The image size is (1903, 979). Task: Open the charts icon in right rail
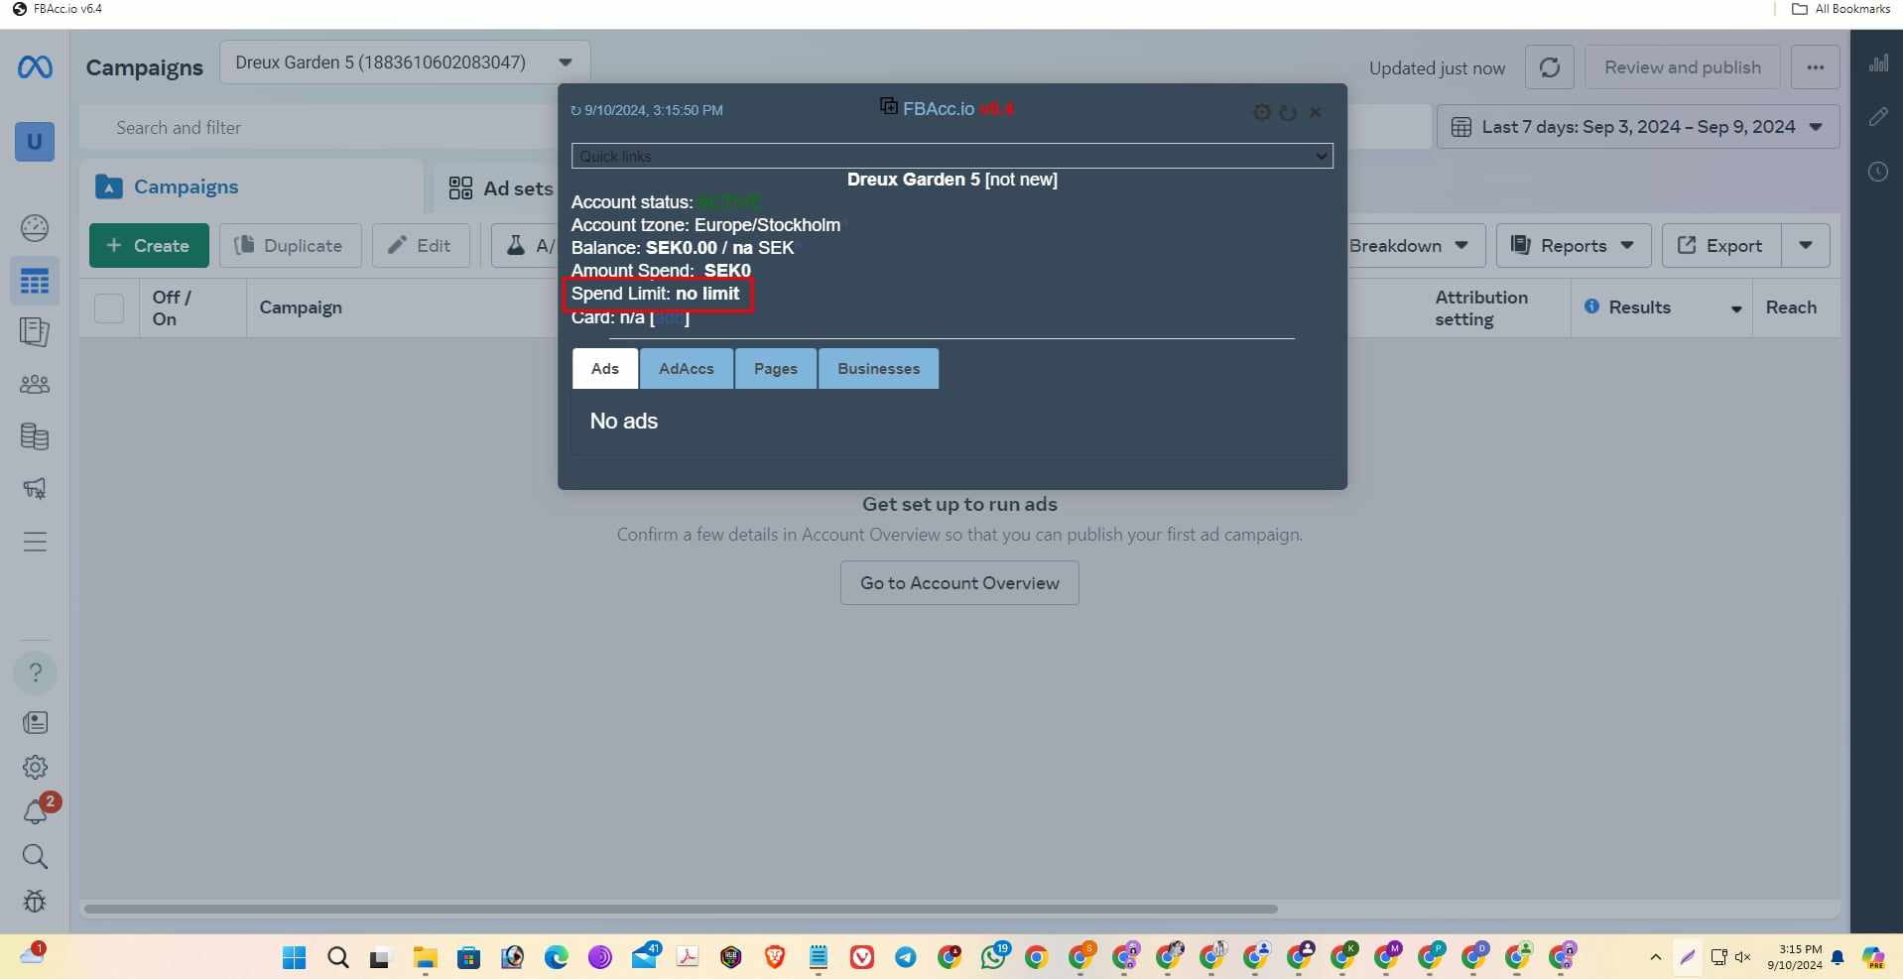tap(1878, 63)
